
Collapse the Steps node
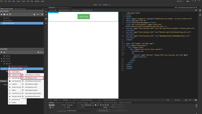click(x=4, y=63)
